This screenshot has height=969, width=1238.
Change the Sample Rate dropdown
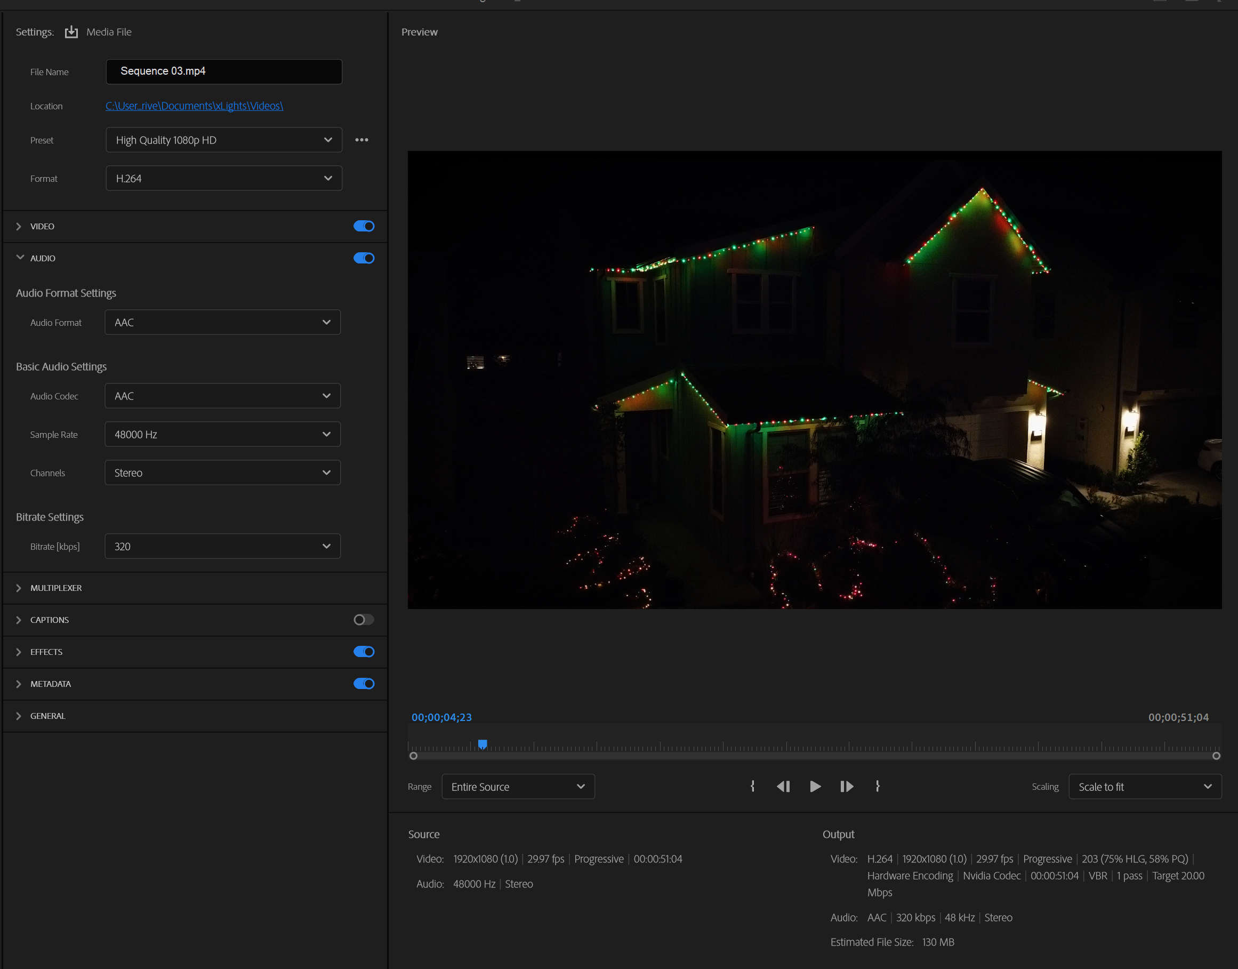tap(222, 434)
